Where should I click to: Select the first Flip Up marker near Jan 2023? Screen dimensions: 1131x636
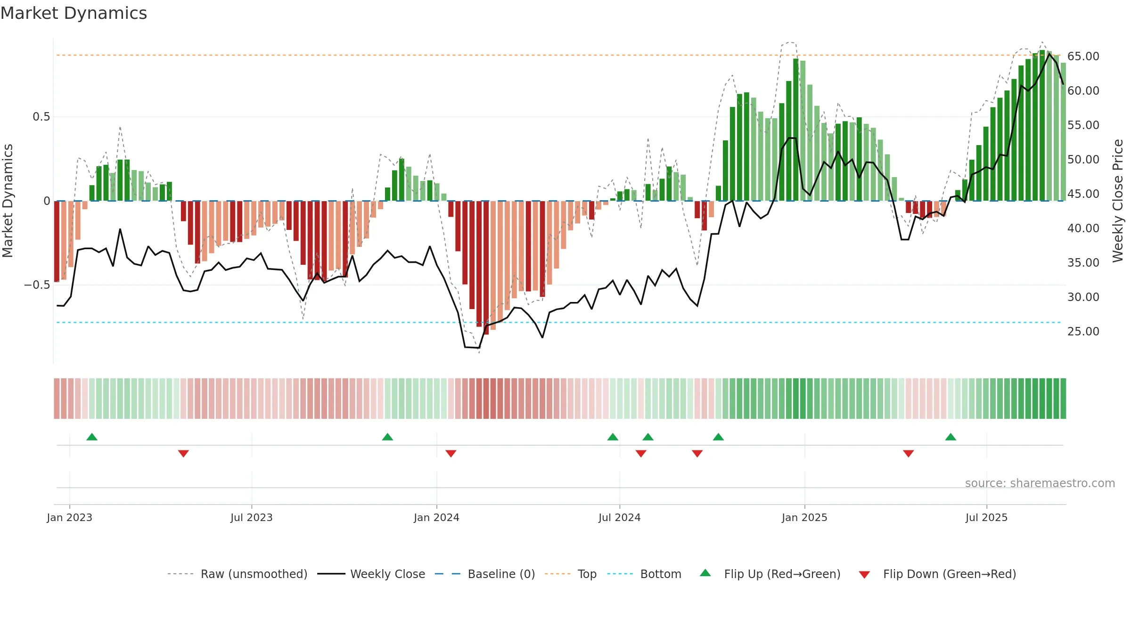(x=92, y=437)
